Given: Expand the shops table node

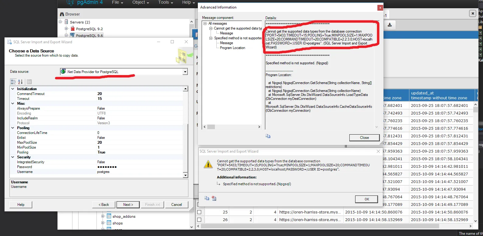Looking at the screenshot, I should pyautogui.click(x=103, y=223).
